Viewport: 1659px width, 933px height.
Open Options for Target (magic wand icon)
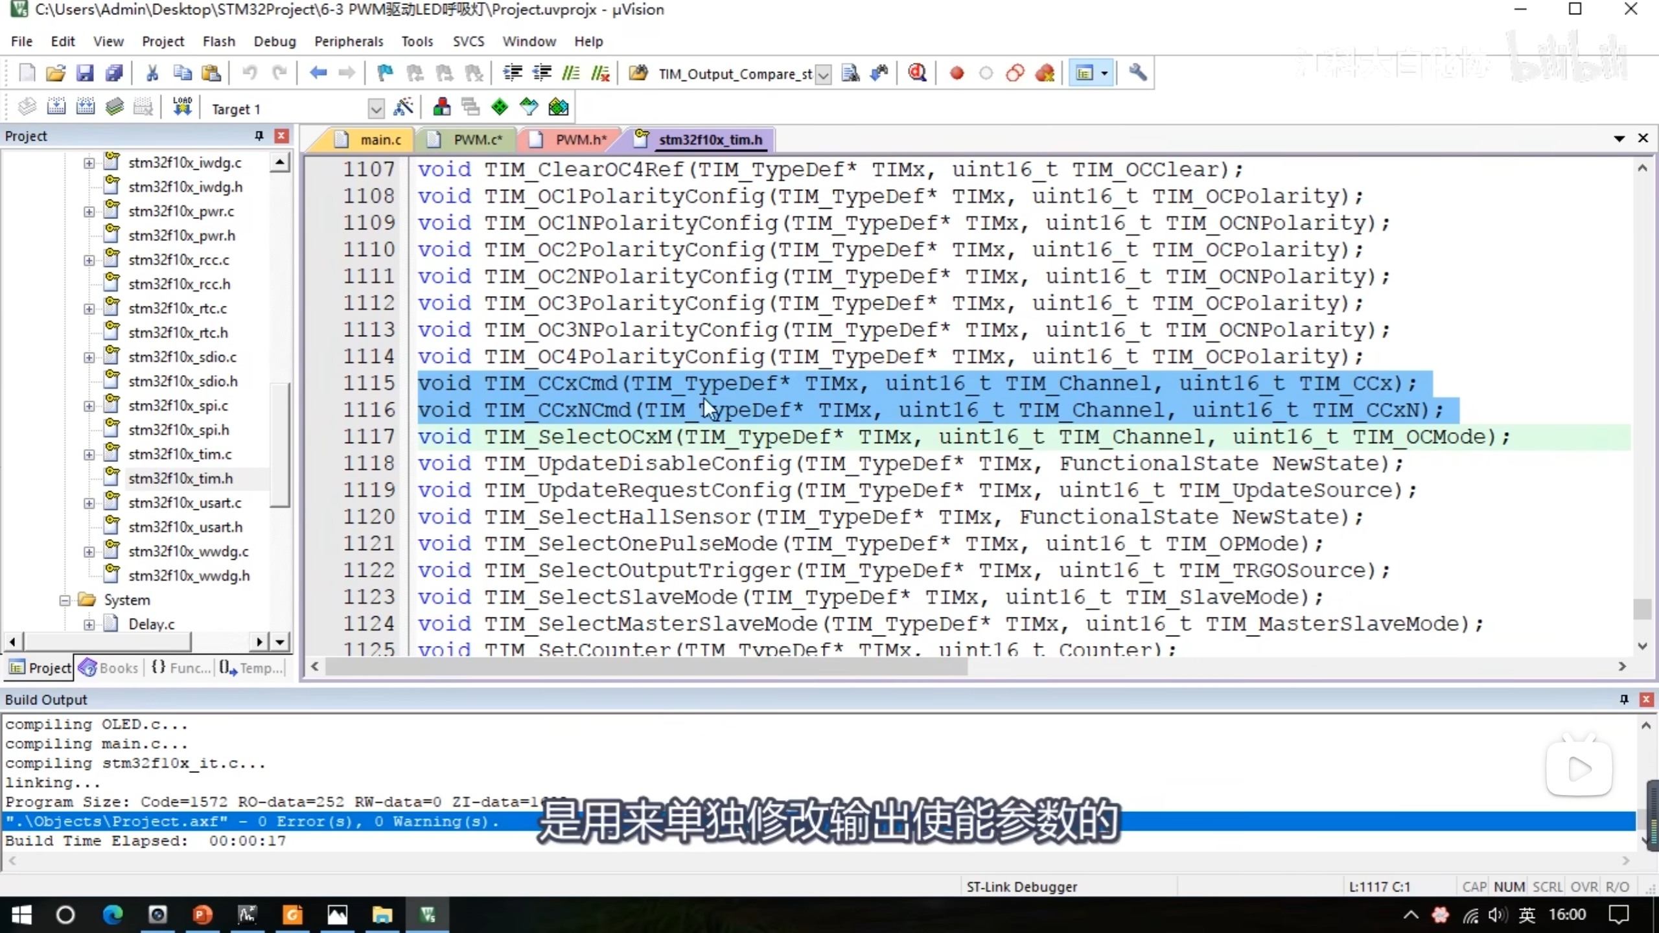[403, 108]
